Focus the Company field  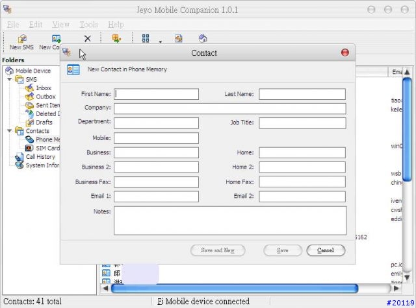pos(230,108)
